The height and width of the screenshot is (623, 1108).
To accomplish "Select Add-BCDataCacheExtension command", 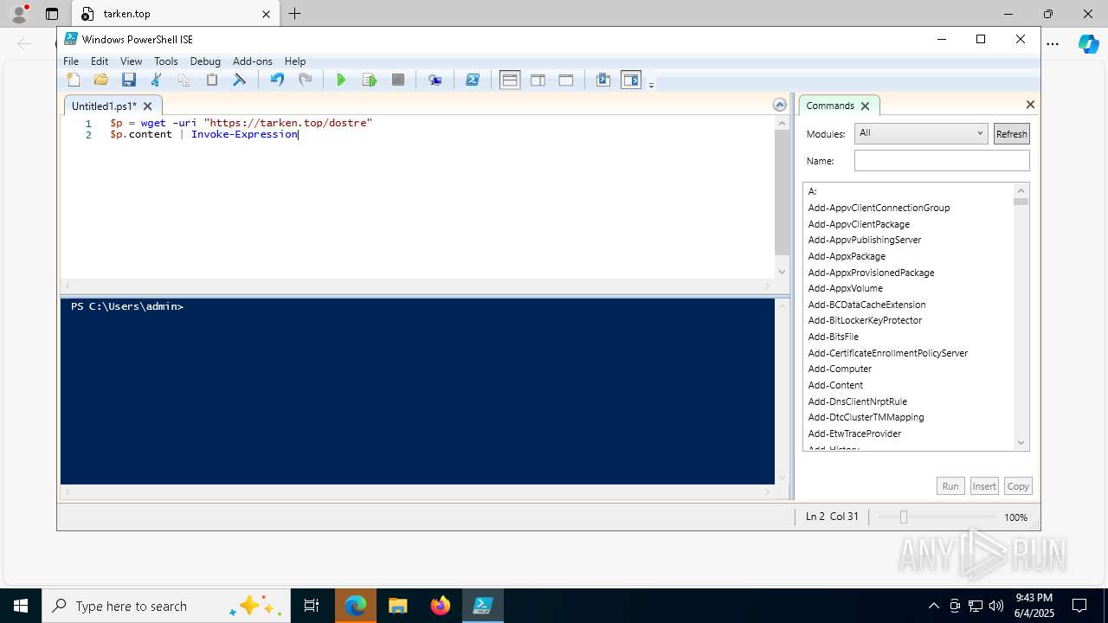I will pyautogui.click(x=866, y=305).
